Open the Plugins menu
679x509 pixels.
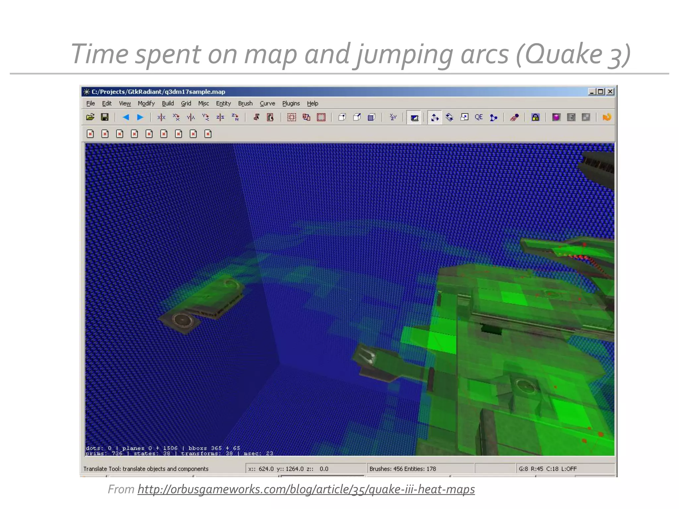click(291, 103)
